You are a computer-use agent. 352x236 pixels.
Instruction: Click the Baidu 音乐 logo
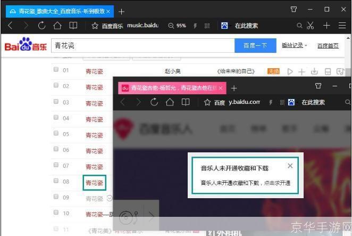pyautogui.click(x=26, y=44)
